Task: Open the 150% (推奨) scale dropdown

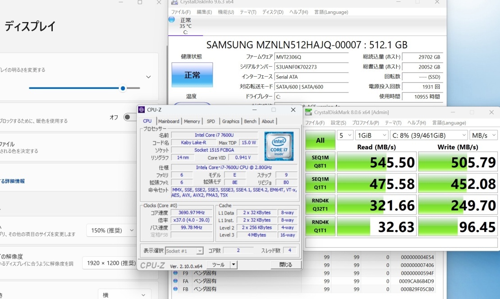Action: point(112,230)
